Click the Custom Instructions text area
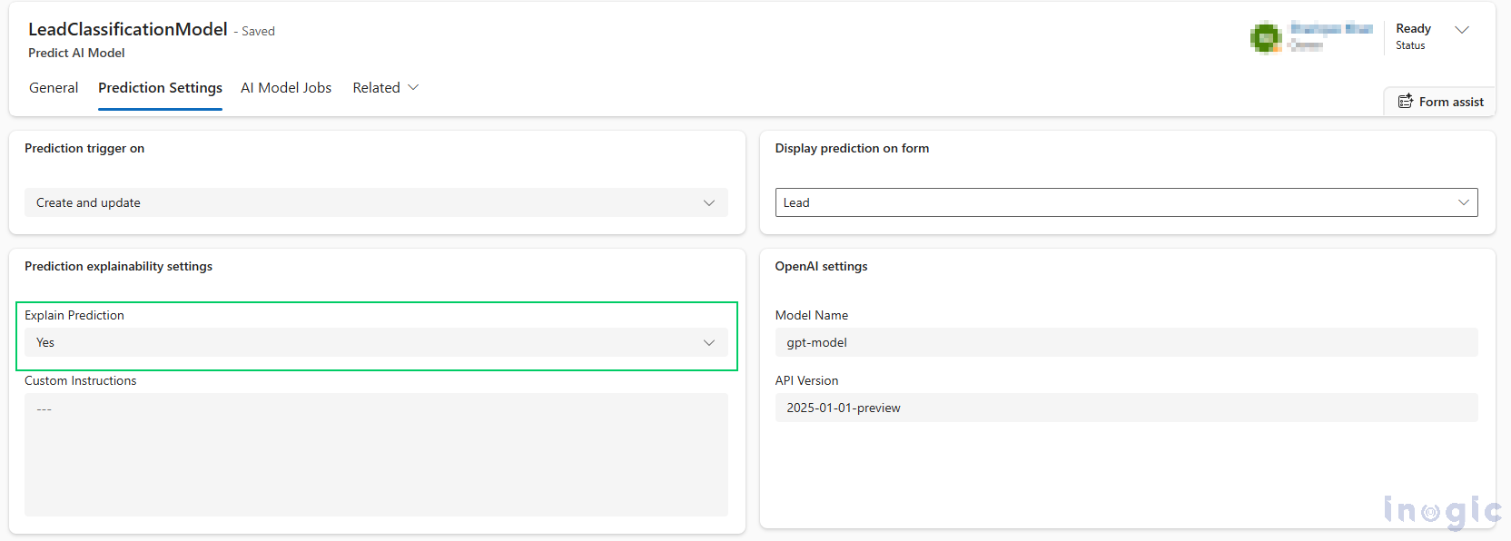 376,455
